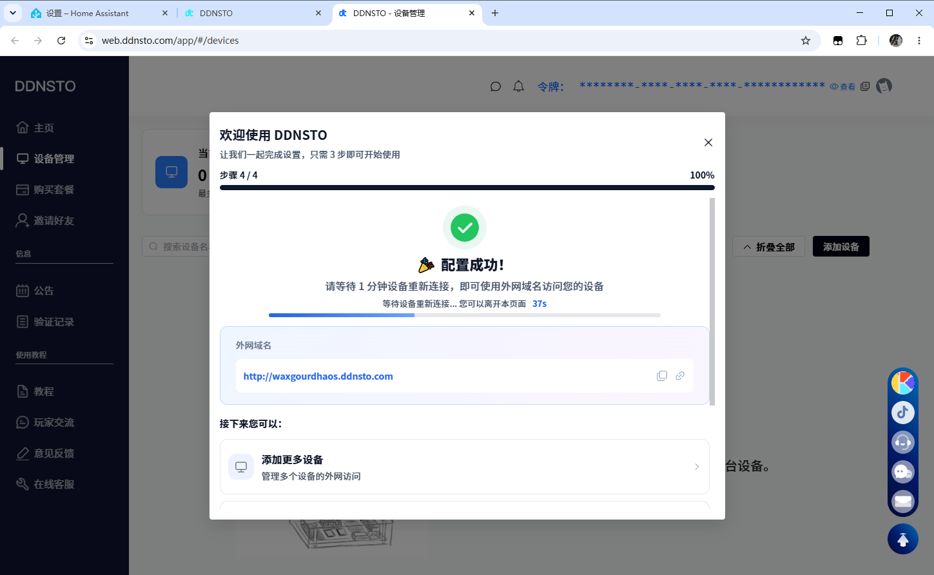Image resolution: width=934 pixels, height=575 pixels.
Task: Click the back-to-top arrow button
Action: (902, 539)
